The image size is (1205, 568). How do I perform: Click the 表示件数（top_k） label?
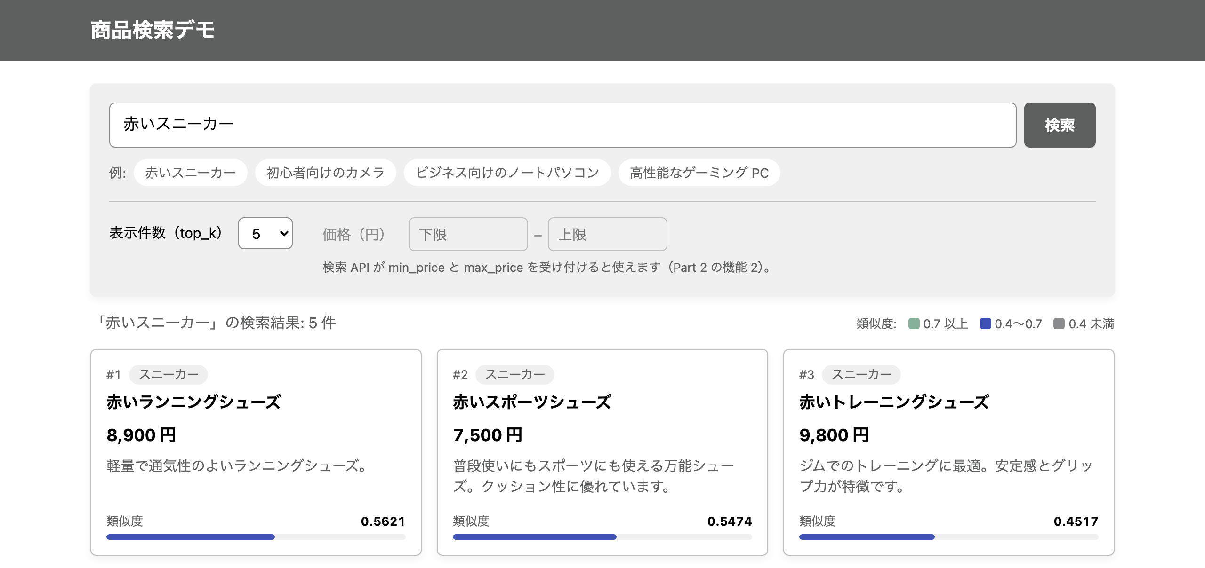point(166,233)
